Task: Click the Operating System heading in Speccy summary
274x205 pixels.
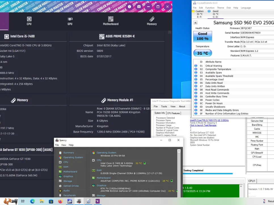Action: pyautogui.click(x=106, y=153)
